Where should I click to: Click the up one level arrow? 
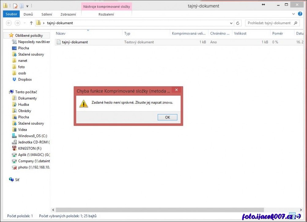31,23
